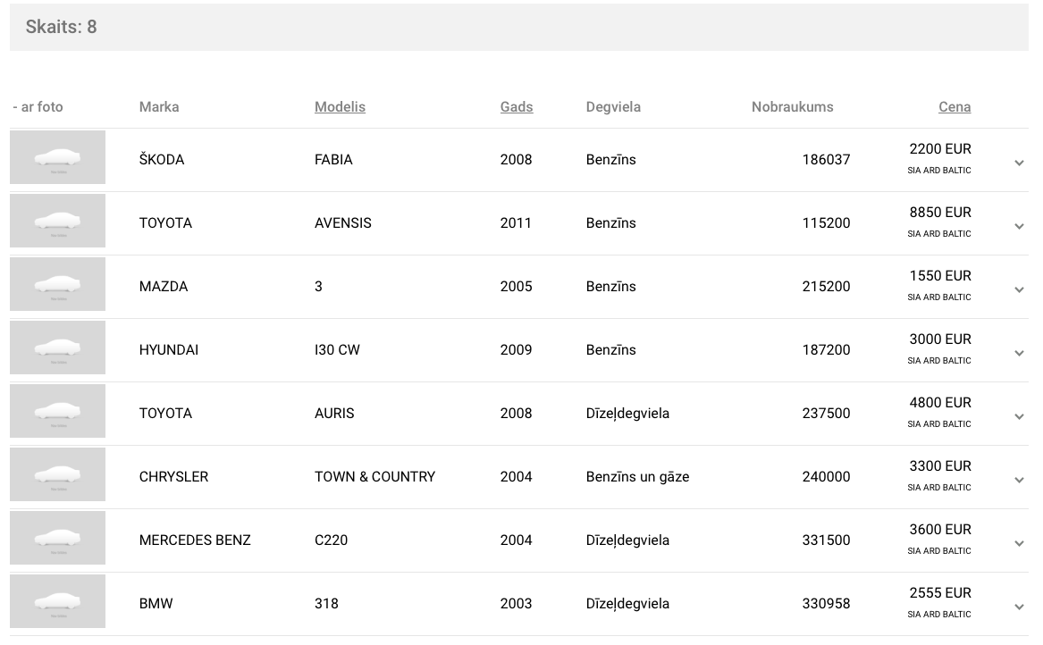1043x645 pixels.
Task: Select the ŠKODA make cell
Action: pyautogui.click(x=162, y=160)
